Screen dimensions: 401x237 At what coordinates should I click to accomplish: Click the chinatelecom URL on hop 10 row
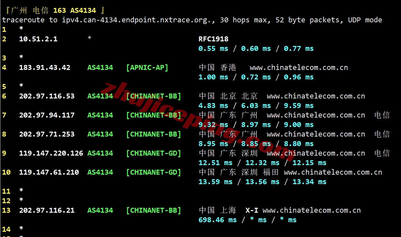(333, 172)
